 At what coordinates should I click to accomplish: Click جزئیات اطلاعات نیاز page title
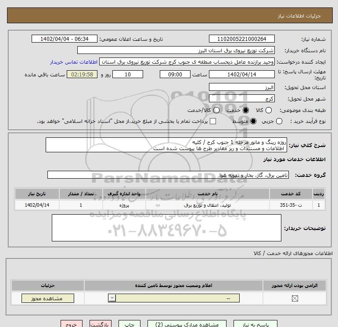coord(299,16)
